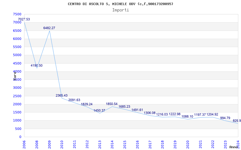Click x-axis year label 2012

pos(87,144)
